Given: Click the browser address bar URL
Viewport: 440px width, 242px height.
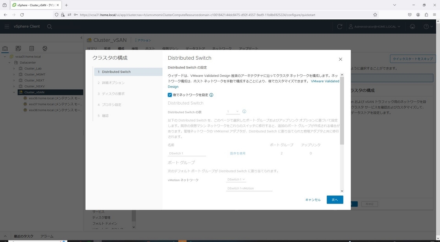Looking at the screenshot, I should (x=197, y=15).
